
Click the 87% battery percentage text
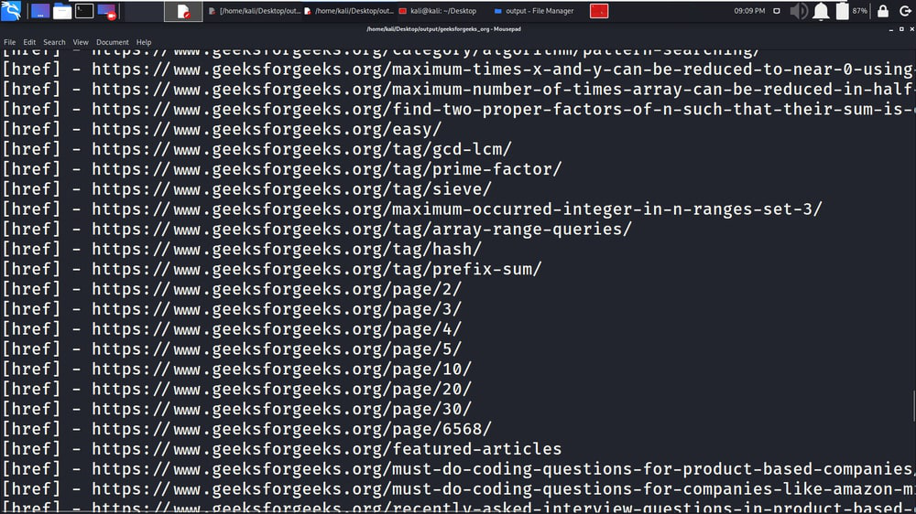[859, 11]
